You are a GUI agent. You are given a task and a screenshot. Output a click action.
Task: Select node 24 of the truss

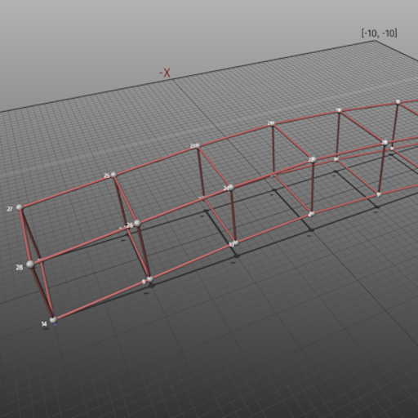(x=231, y=187)
